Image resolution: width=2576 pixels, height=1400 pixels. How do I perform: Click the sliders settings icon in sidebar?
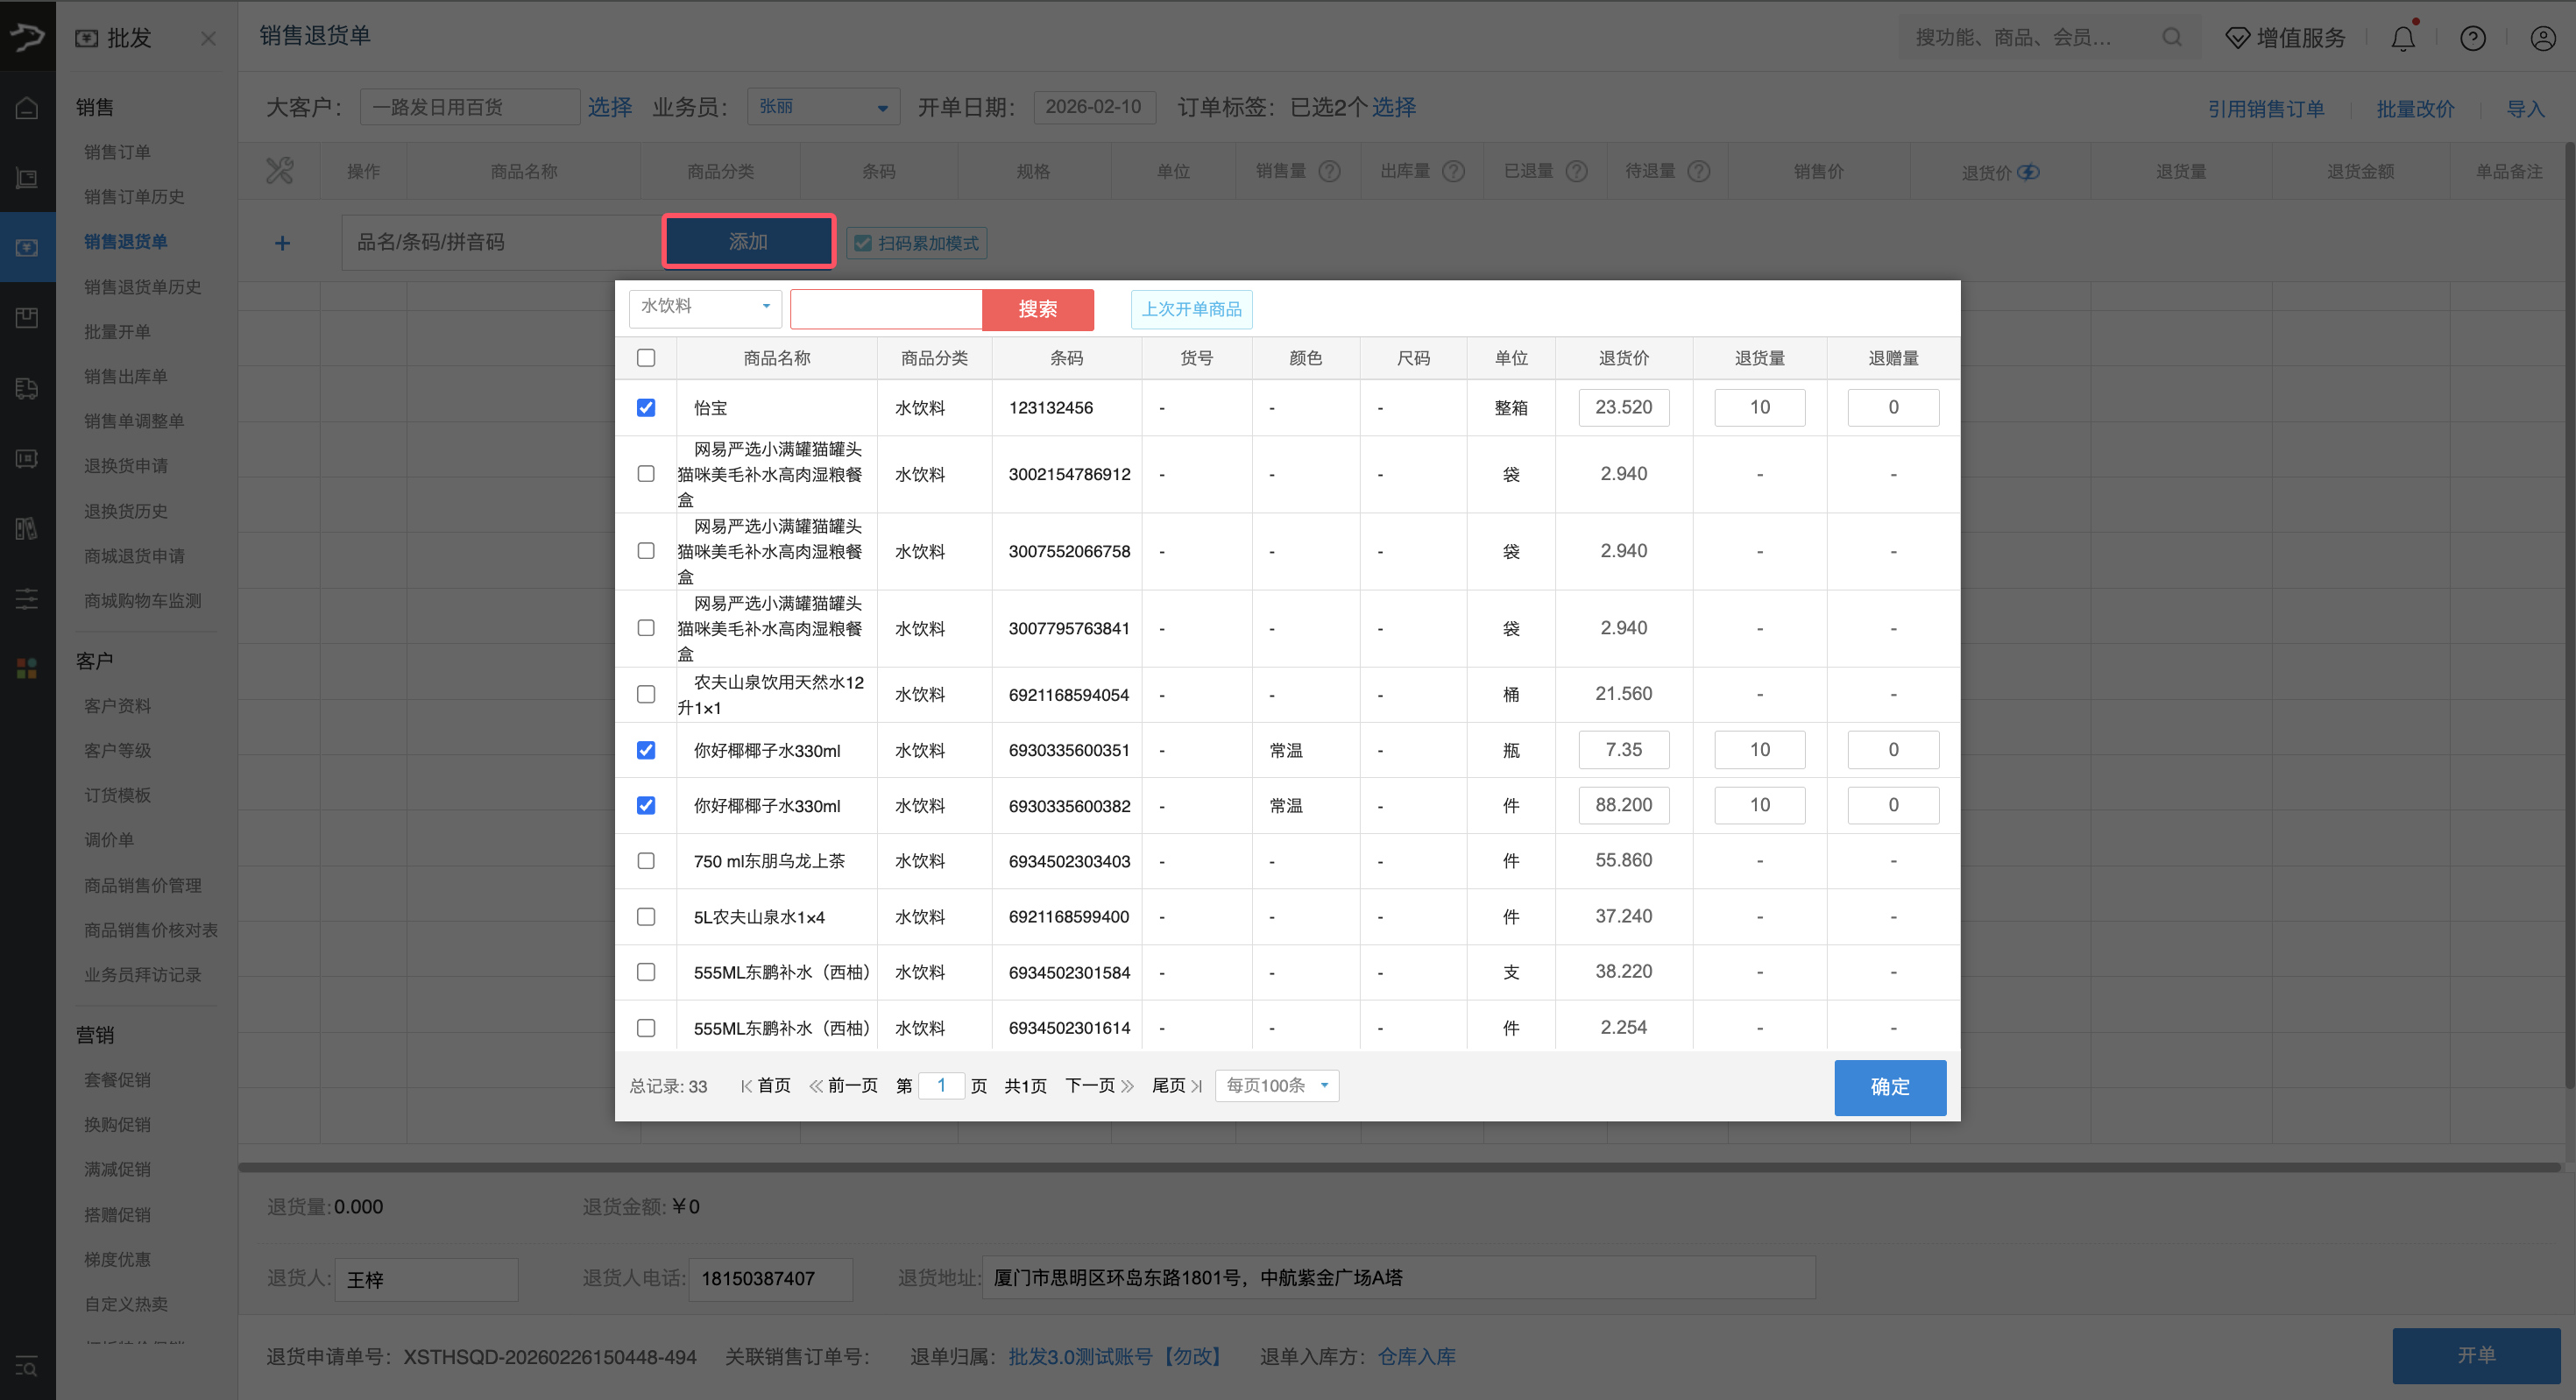(26, 599)
